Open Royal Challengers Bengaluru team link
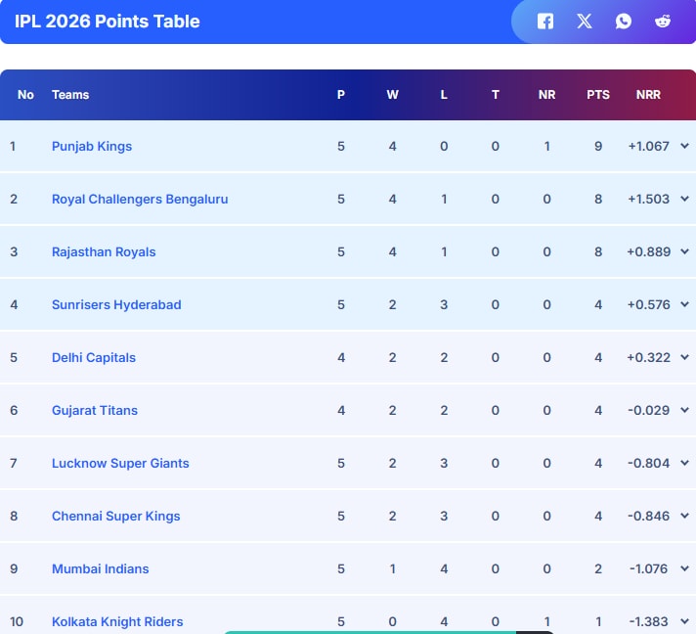 pyautogui.click(x=140, y=200)
